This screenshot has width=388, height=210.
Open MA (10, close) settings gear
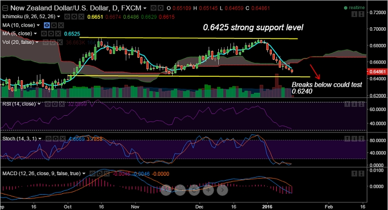(54, 25)
